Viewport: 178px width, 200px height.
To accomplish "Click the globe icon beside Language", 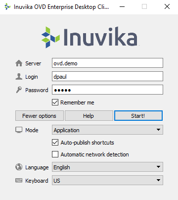I will pyautogui.click(x=19, y=167).
